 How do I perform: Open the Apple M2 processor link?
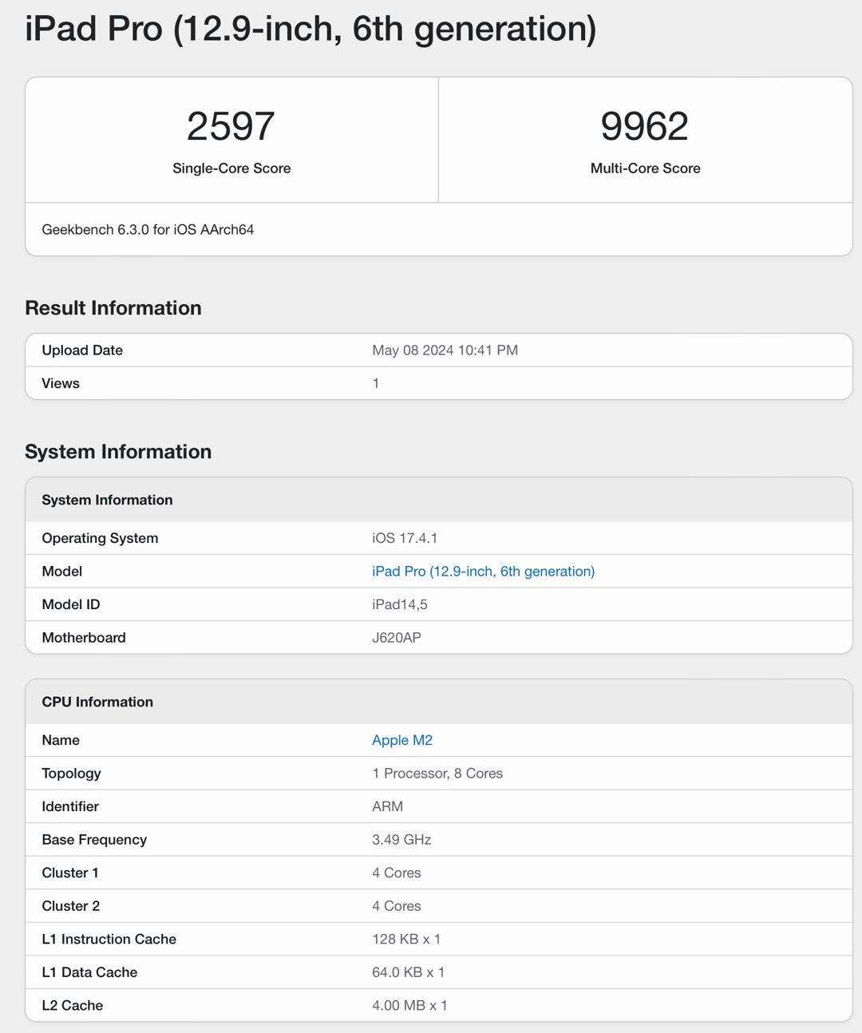click(402, 740)
